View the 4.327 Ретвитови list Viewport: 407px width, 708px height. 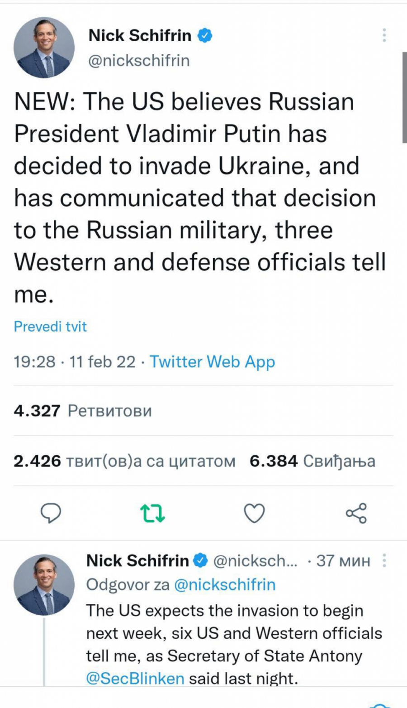[83, 411]
